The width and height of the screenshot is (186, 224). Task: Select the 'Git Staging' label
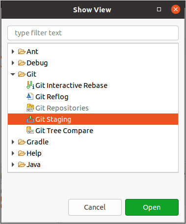[53, 119]
